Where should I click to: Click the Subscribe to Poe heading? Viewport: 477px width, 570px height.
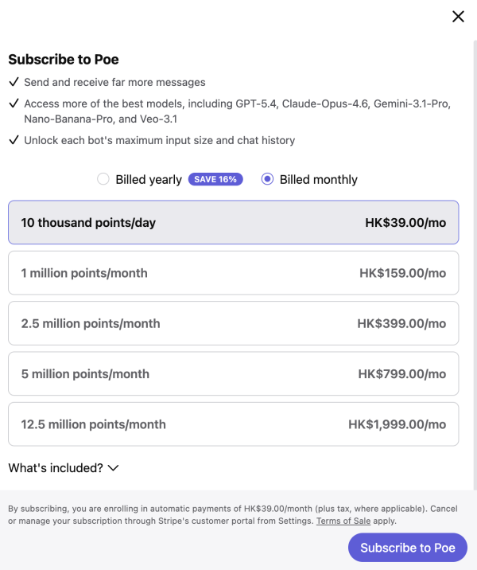[x=64, y=60]
